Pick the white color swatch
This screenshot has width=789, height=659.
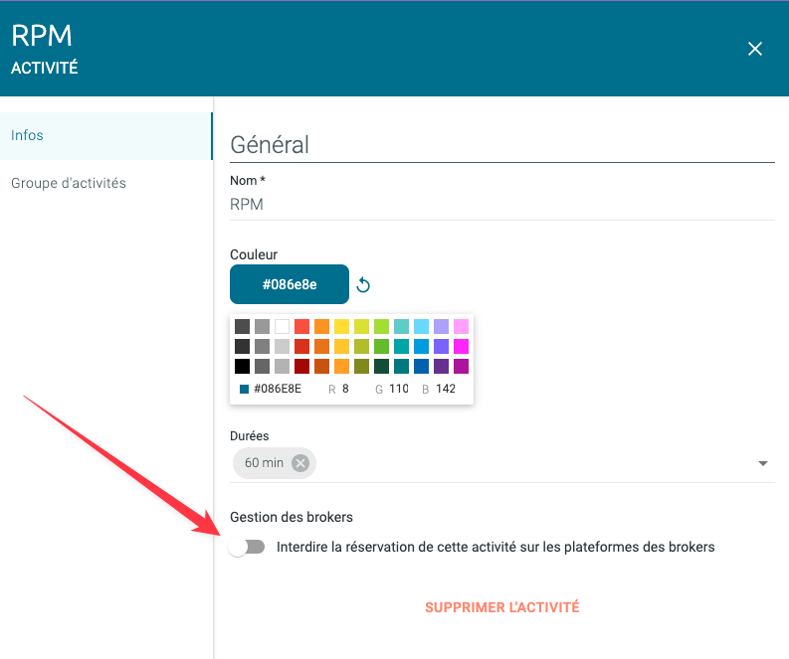click(282, 326)
